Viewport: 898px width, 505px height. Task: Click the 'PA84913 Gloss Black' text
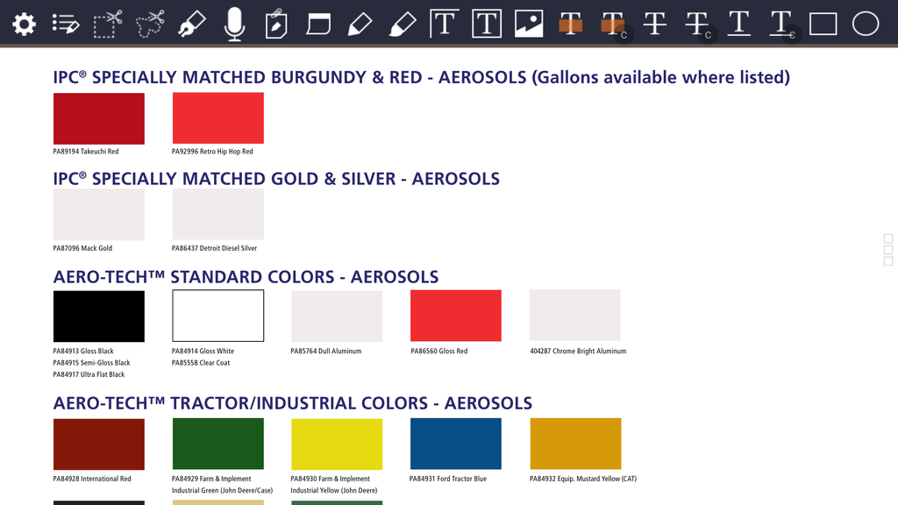[83, 351]
